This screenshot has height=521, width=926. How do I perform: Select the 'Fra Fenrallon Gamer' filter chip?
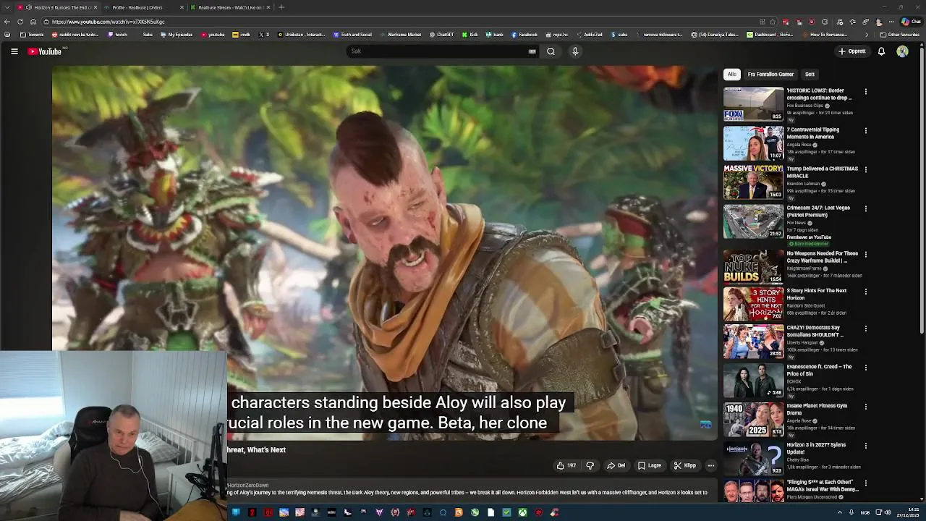coord(770,74)
